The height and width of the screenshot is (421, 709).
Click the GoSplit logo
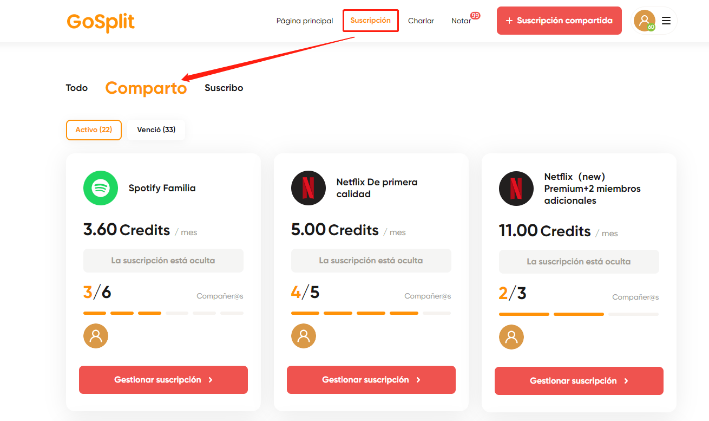(x=101, y=22)
